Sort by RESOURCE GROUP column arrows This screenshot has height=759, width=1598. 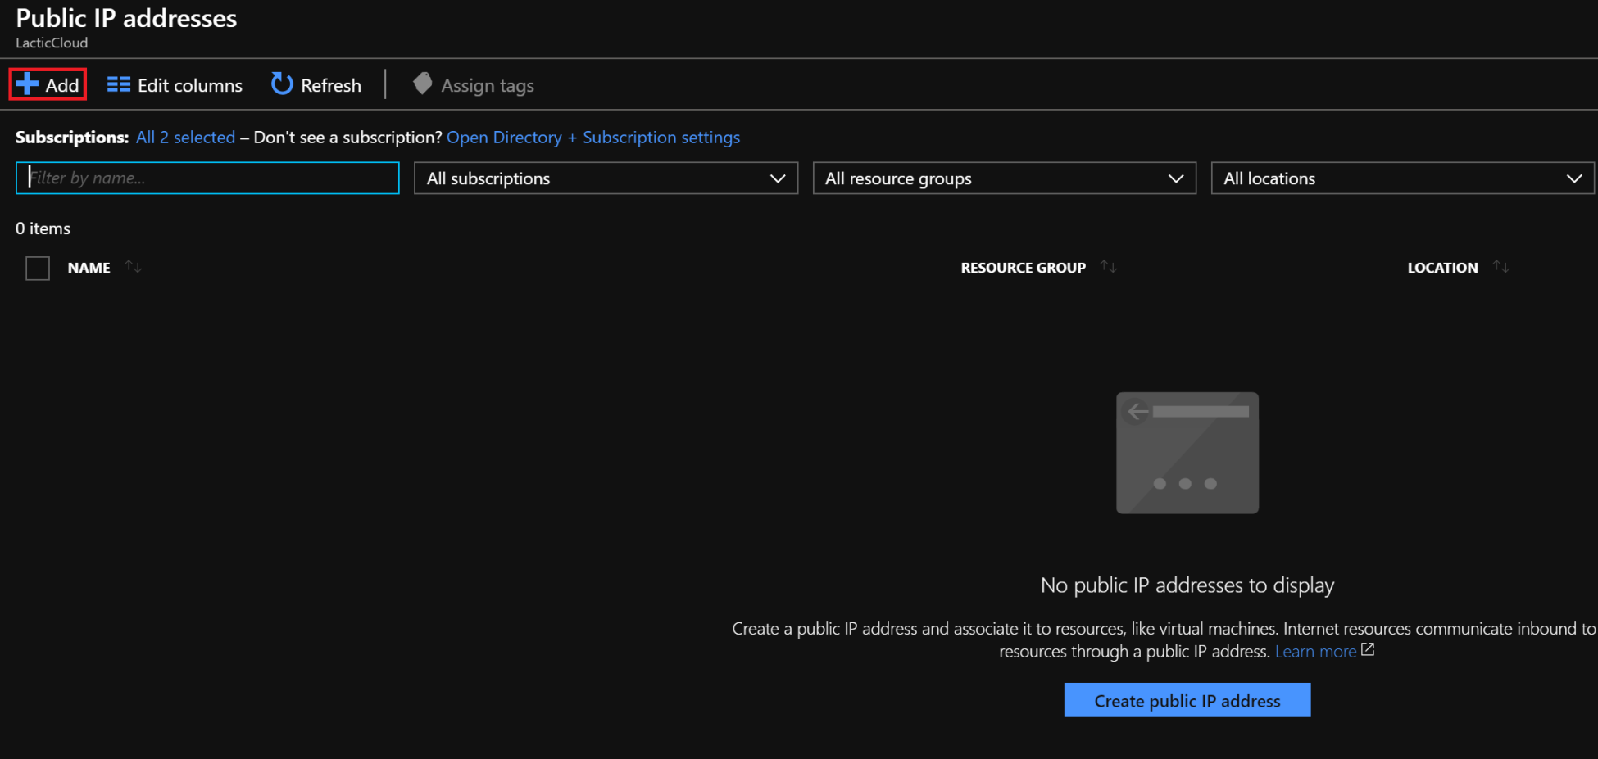pos(1109,267)
